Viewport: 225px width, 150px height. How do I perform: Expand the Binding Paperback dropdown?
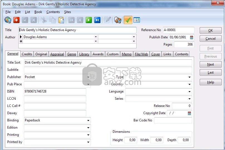pos(88,121)
